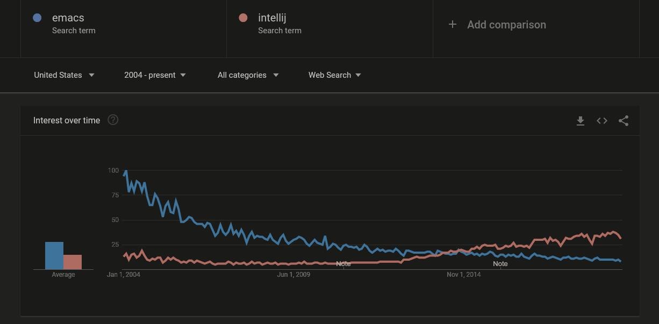The width and height of the screenshot is (659, 324).
Task: Open the Web Search type dropdown
Action: 334,75
